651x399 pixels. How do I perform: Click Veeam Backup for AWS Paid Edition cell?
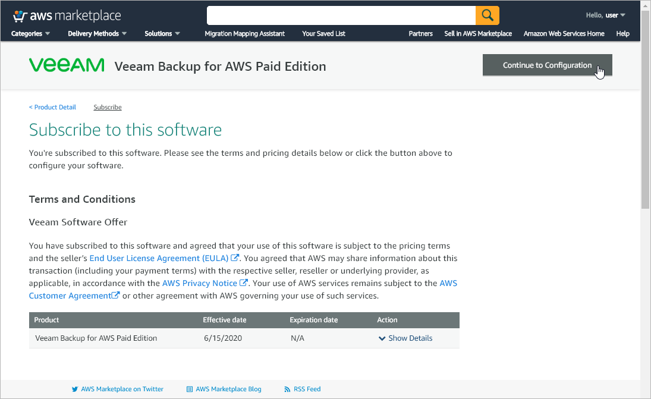[x=96, y=338]
